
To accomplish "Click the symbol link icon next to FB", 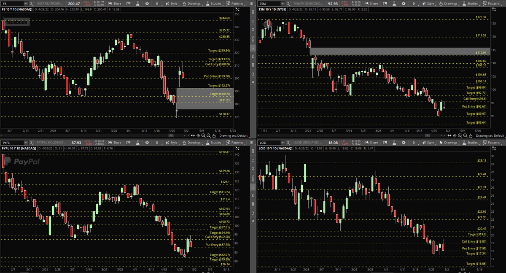I will coord(32,3).
